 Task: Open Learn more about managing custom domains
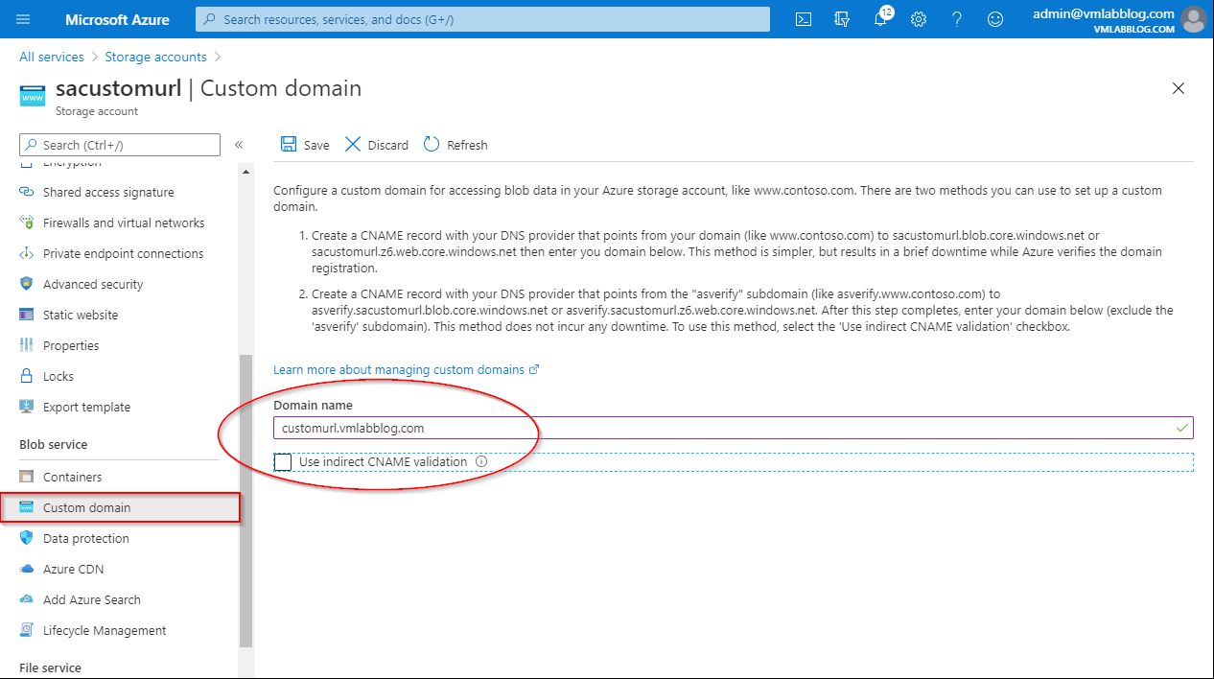[x=400, y=369]
